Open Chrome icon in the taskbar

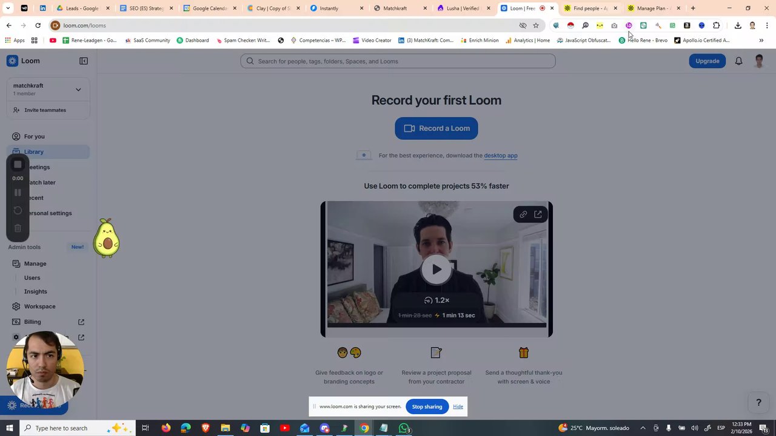pyautogui.click(x=364, y=428)
